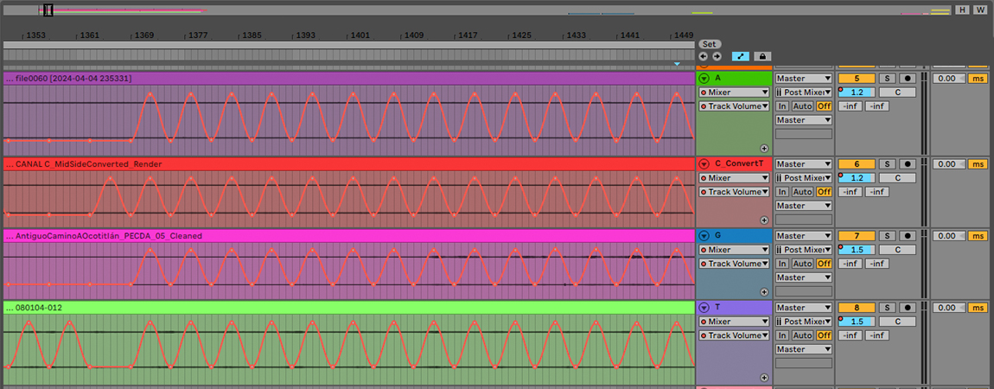The height and width of the screenshot is (389, 994).
Task: Jump to the next locator arrow
Action: click(x=717, y=56)
